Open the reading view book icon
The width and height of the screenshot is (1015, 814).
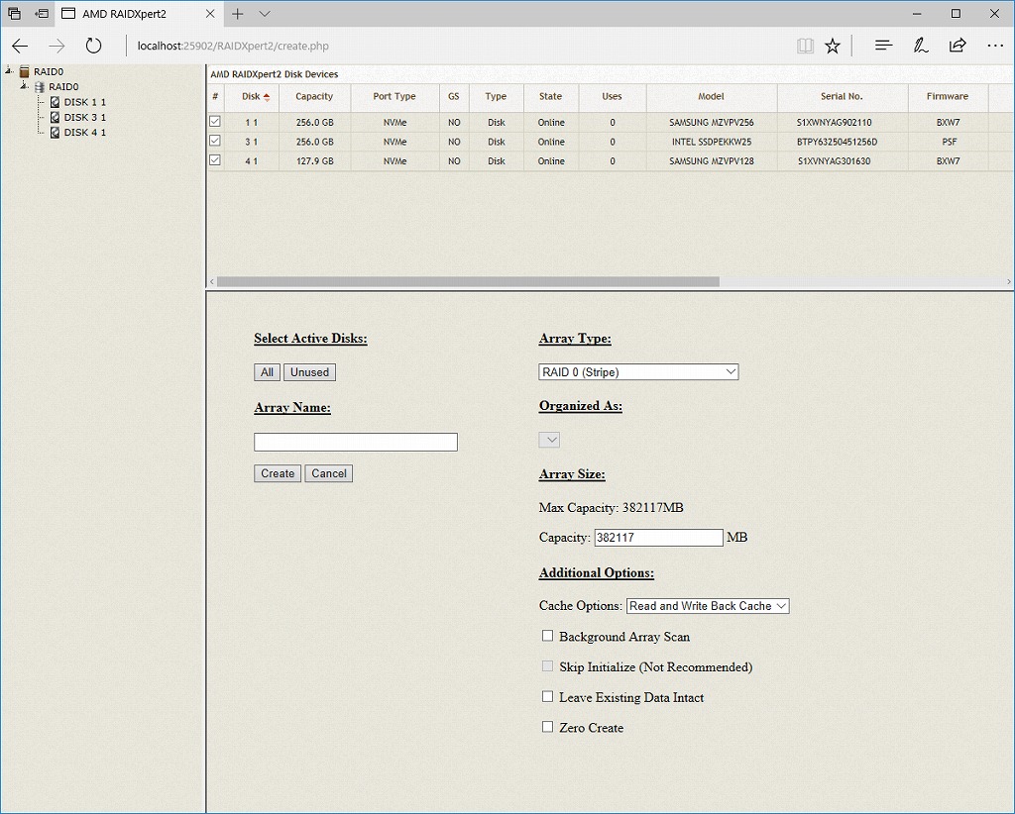(x=805, y=46)
